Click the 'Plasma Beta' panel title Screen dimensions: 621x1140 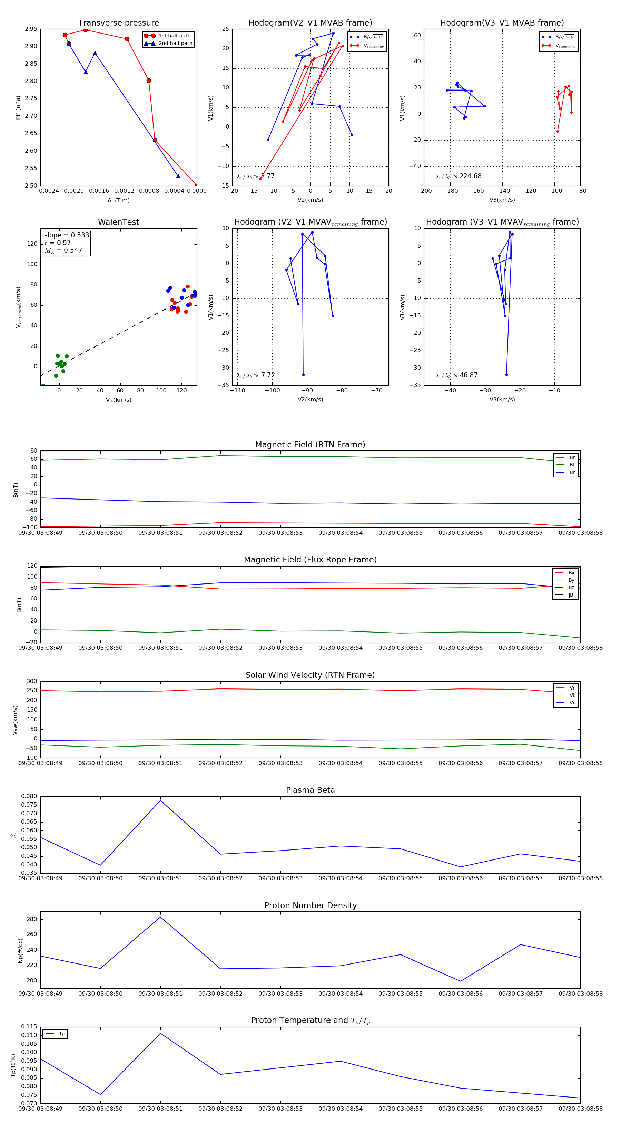[310, 790]
